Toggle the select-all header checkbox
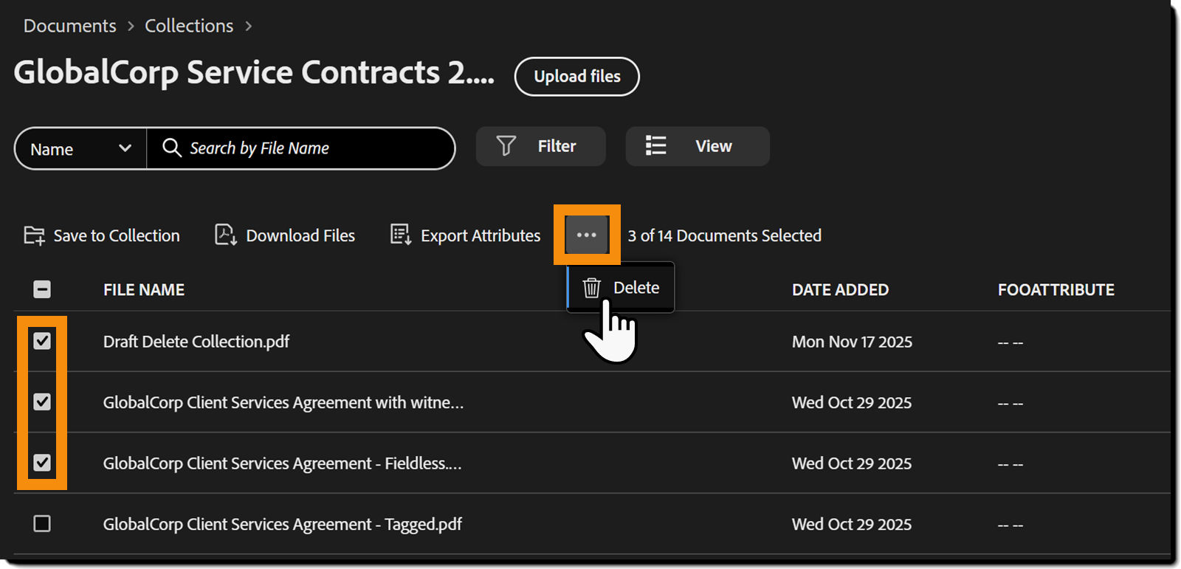 [42, 289]
